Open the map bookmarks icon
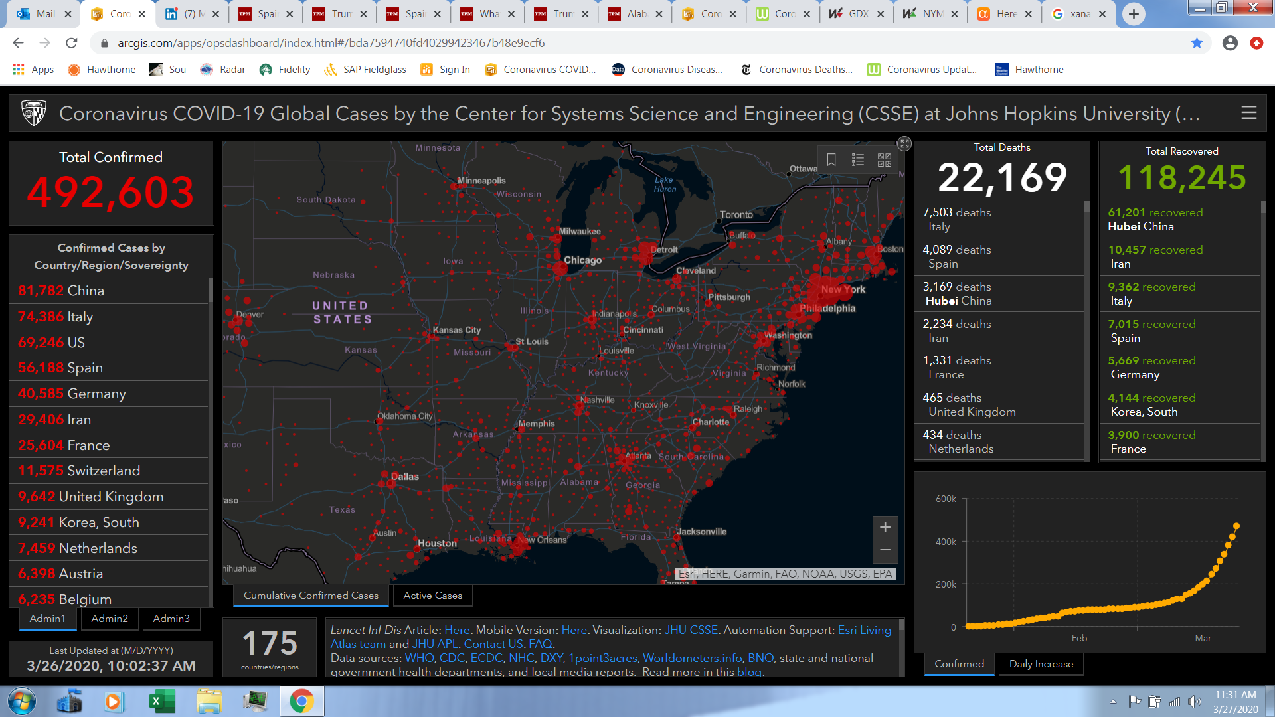1275x717 pixels. click(x=831, y=160)
